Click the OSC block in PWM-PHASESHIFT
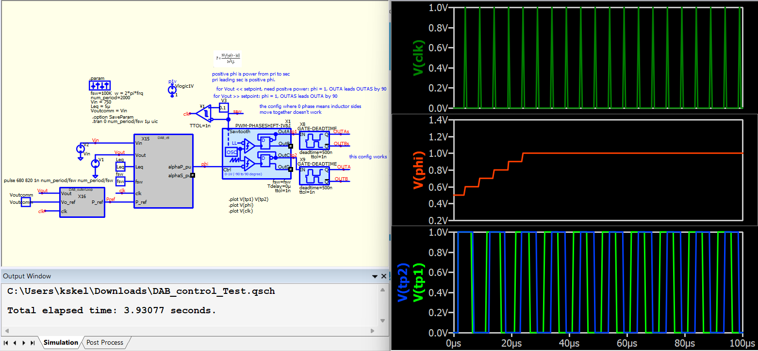Image resolution: width=758 pixels, height=351 pixels. click(232, 152)
